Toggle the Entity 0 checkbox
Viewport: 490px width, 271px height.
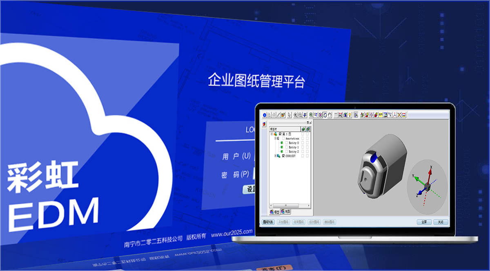[x=286, y=143]
